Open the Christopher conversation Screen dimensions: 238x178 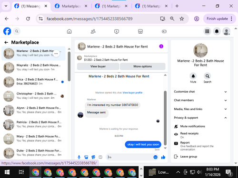click(x=34, y=96)
